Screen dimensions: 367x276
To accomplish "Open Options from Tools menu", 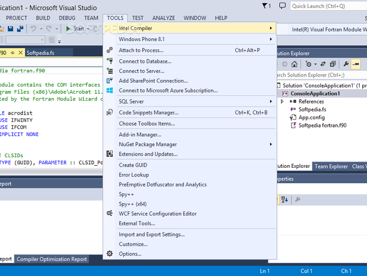I will 189,254.
